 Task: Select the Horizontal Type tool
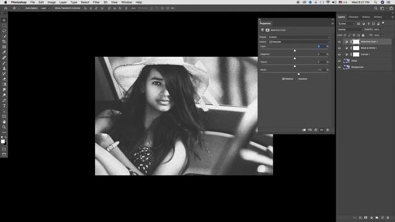[4, 105]
